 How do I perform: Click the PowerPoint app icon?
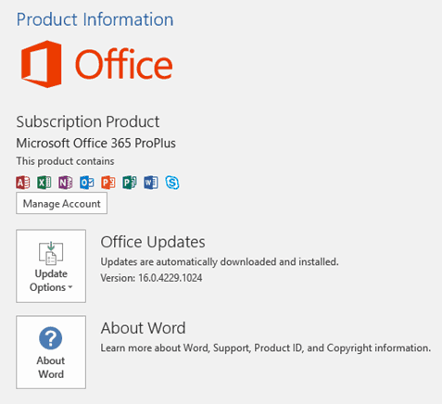[108, 183]
